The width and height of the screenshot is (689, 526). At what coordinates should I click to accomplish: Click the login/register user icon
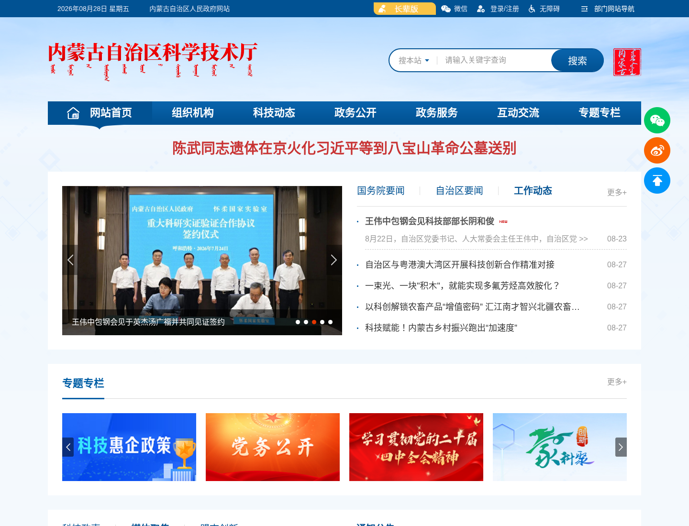pos(481,9)
